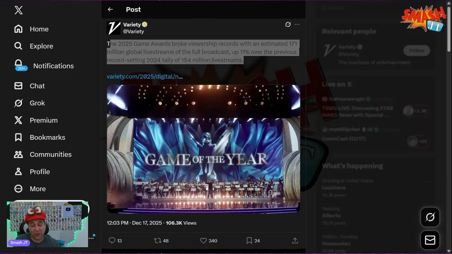Click the reply comment icon
452x254 pixels.
(112, 240)
